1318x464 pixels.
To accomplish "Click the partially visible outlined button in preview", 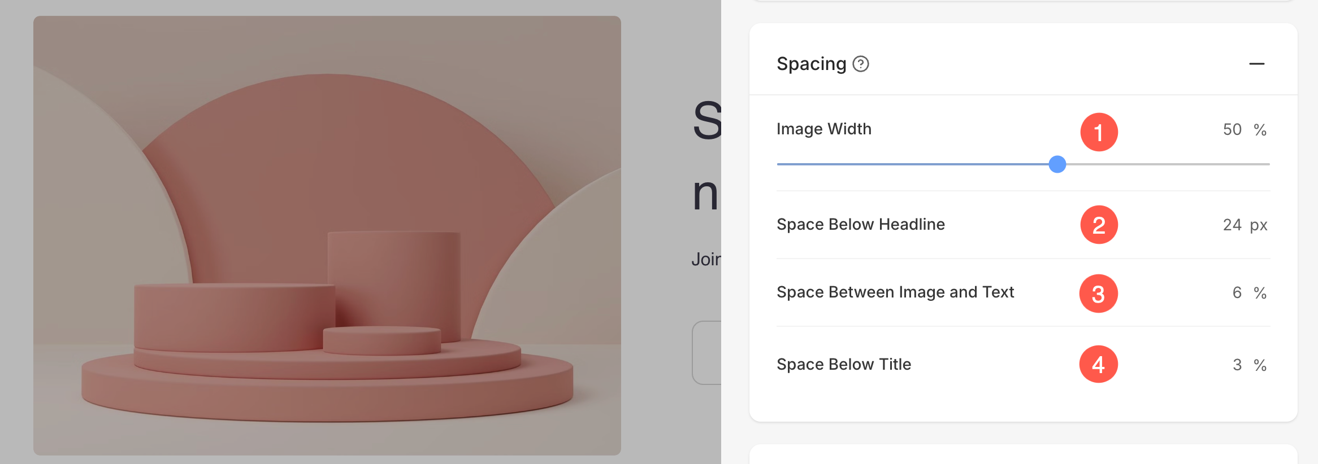I will 706,353.
